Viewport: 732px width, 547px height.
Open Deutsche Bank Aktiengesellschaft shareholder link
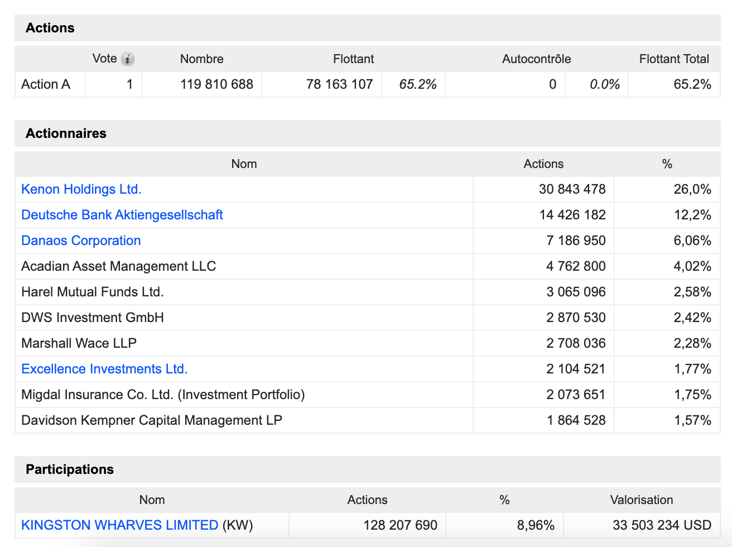[122, 215]
